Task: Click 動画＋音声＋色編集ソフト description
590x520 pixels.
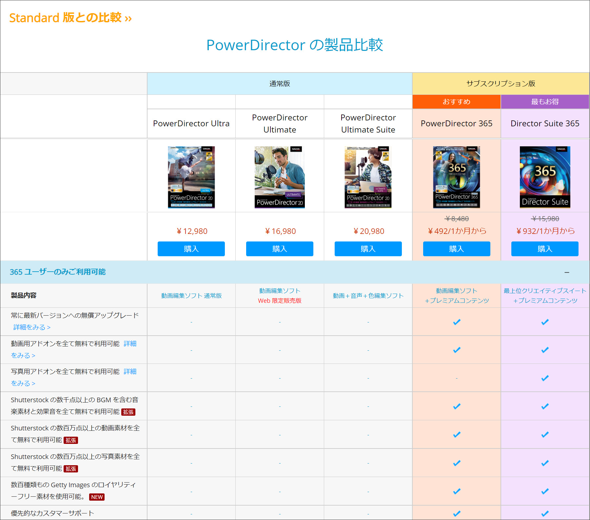Action: tap(368, 296)
